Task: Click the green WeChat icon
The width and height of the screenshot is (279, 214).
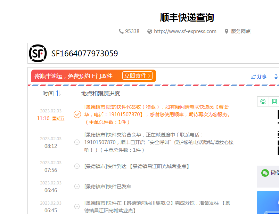Action: [265, 173]
